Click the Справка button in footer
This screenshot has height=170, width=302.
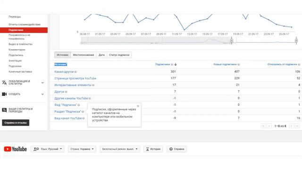point(176,149)
